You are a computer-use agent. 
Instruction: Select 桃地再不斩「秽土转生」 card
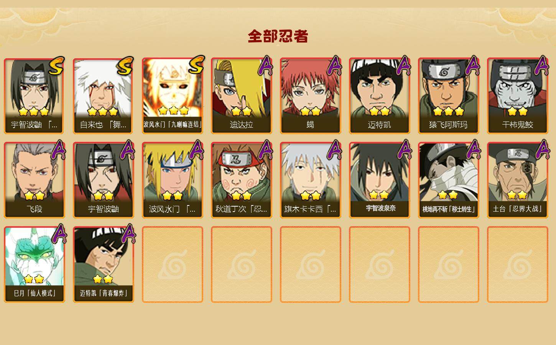(x=449, y=180)
